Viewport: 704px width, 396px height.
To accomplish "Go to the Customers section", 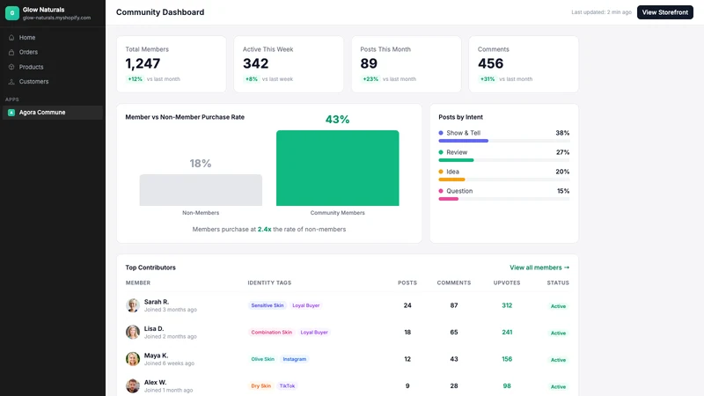I will point(53,82).
